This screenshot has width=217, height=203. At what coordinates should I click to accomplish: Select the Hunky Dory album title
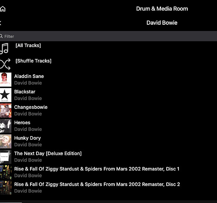click(28, 138)
